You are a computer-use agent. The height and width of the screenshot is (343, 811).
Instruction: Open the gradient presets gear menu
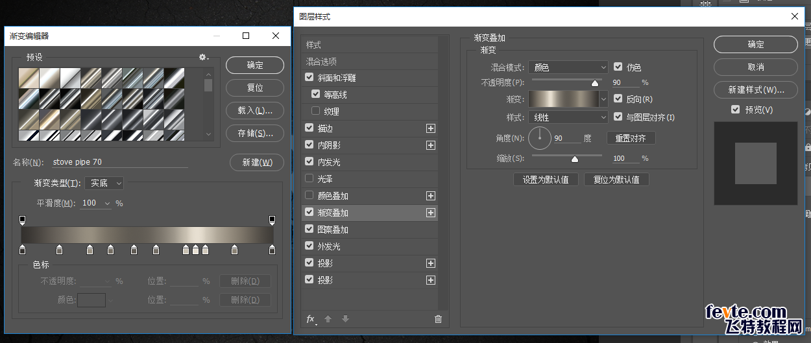point(204,57)
